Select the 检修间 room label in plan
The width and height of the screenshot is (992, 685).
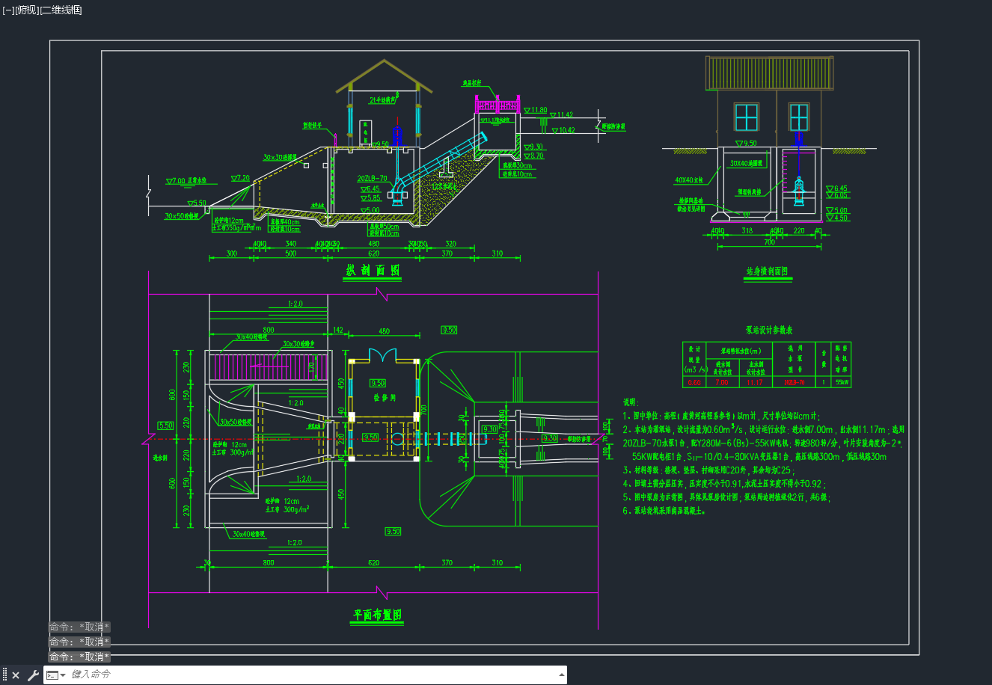click(384, 399)
